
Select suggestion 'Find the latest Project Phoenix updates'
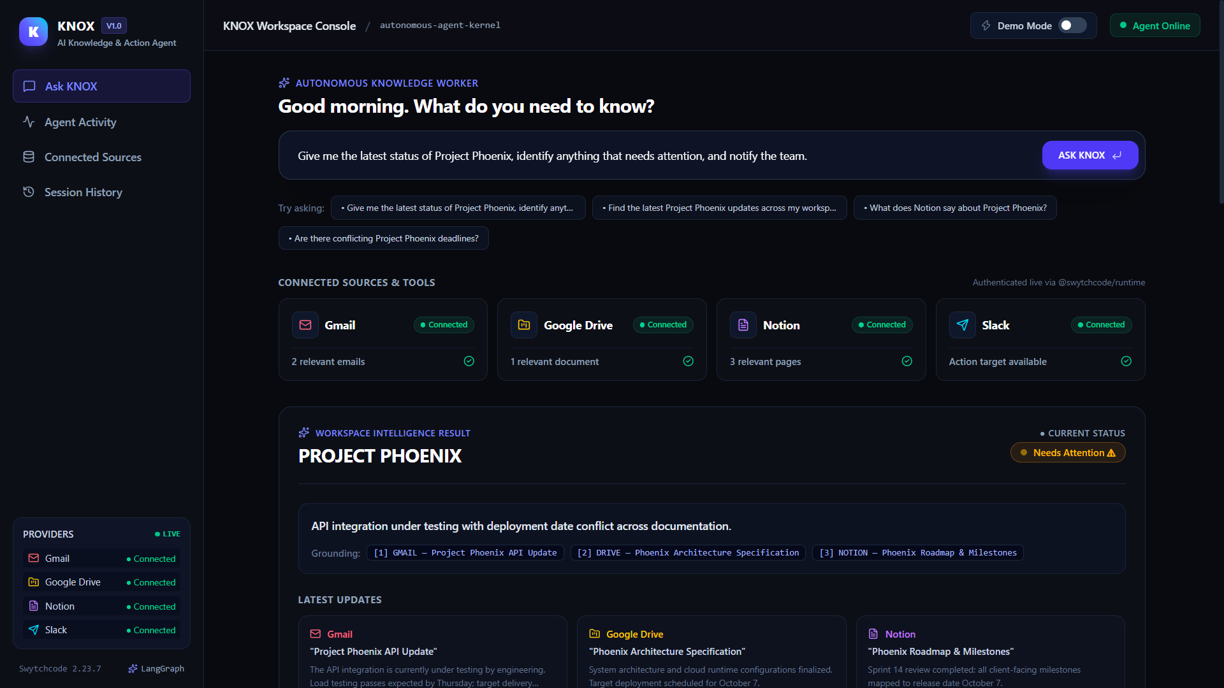[719, 208]
